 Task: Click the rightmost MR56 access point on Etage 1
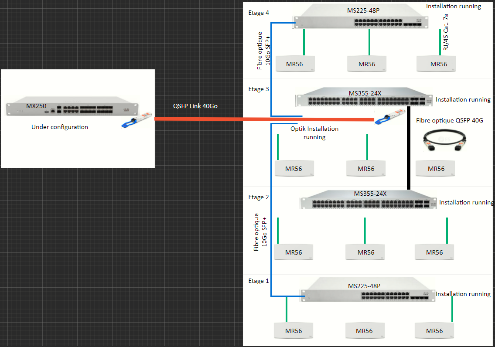(434, 330)
